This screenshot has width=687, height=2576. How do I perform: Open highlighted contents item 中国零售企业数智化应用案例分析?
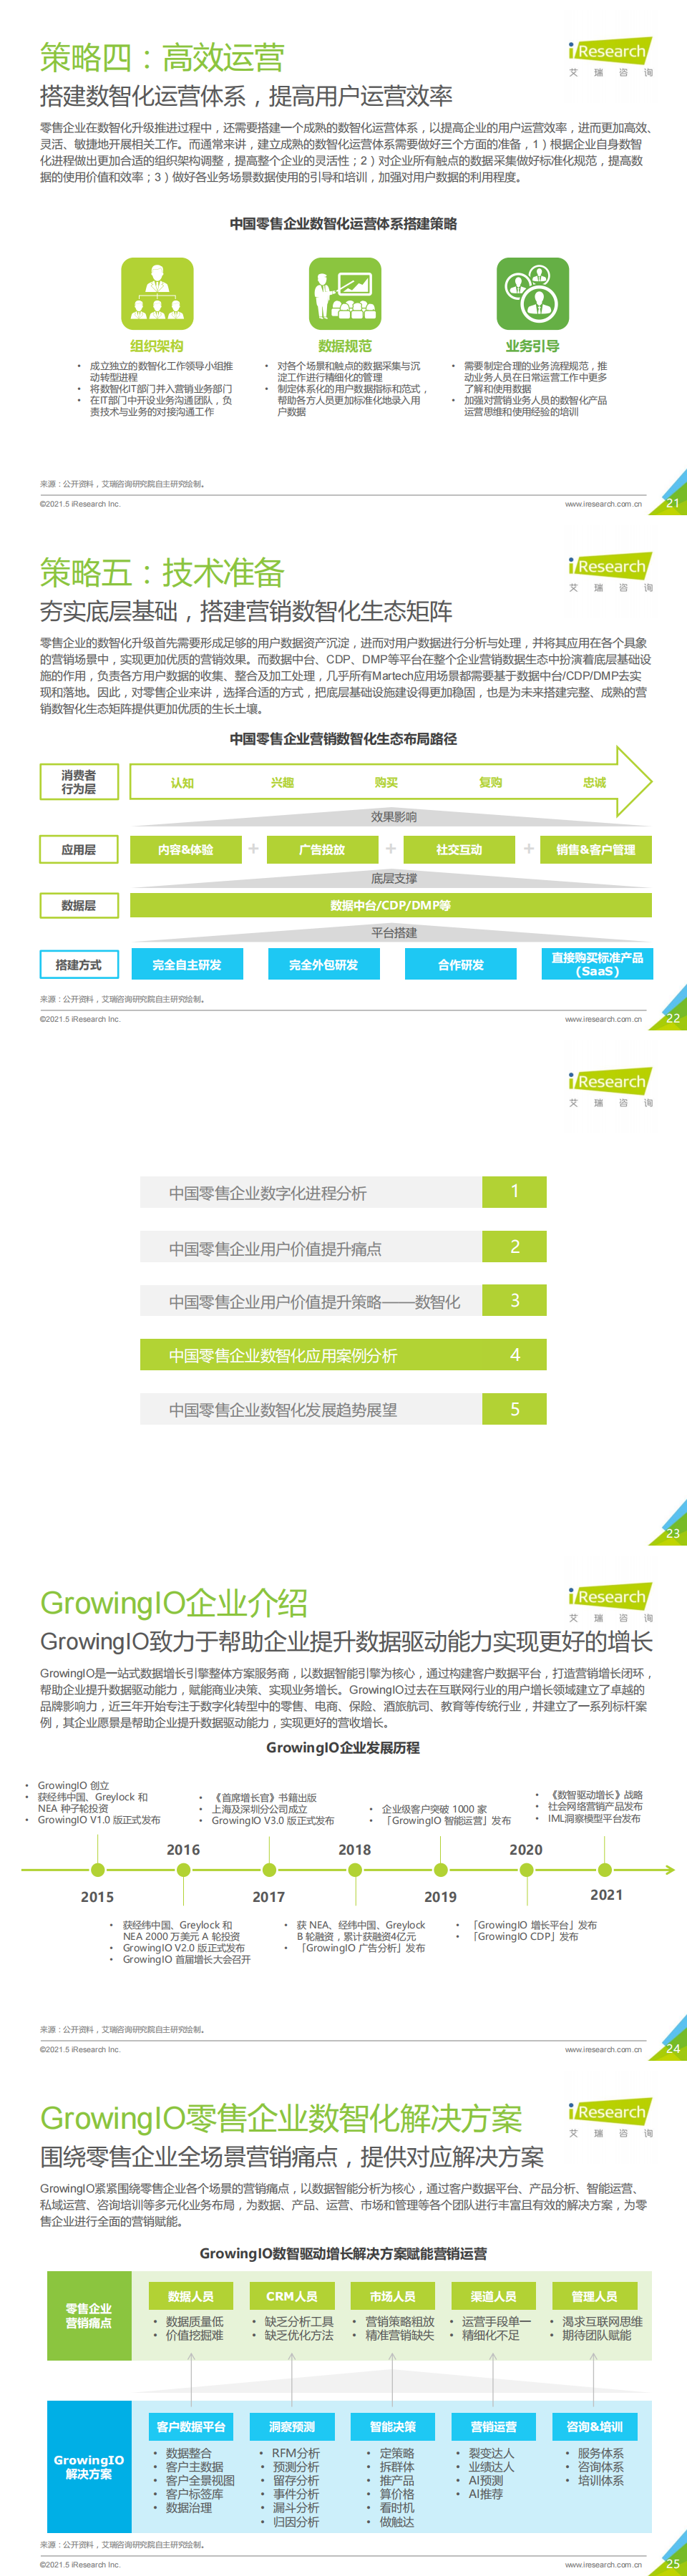pyautogui.click(x=343, y=1356)
